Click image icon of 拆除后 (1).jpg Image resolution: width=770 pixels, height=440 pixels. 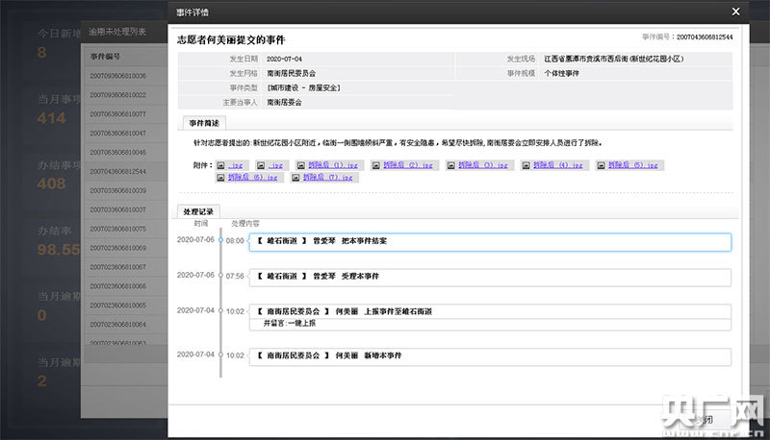tap(301, 165)
